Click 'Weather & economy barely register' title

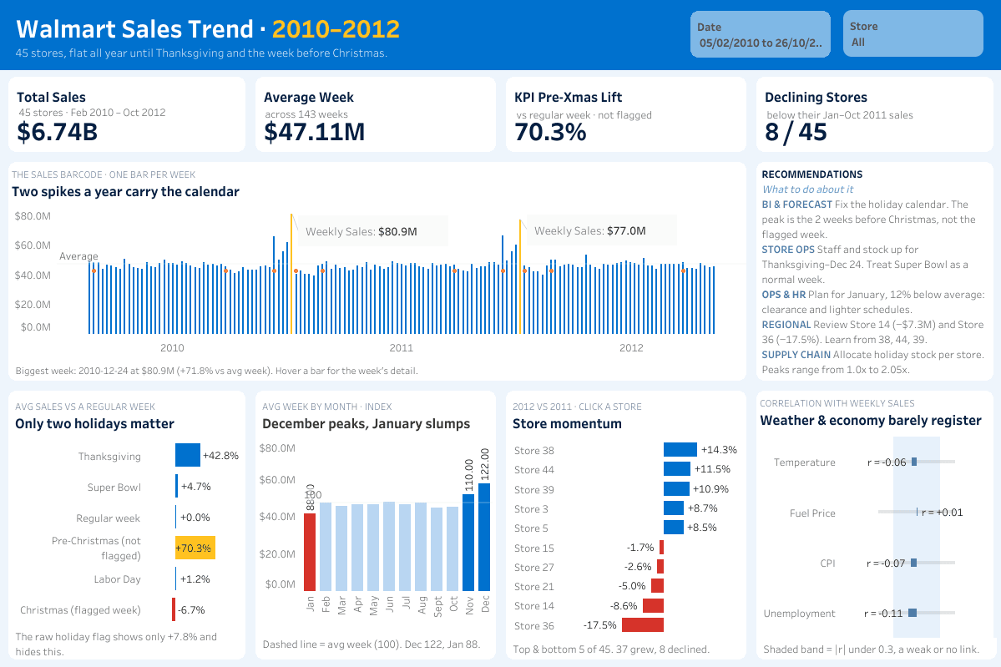pos(870,420)
